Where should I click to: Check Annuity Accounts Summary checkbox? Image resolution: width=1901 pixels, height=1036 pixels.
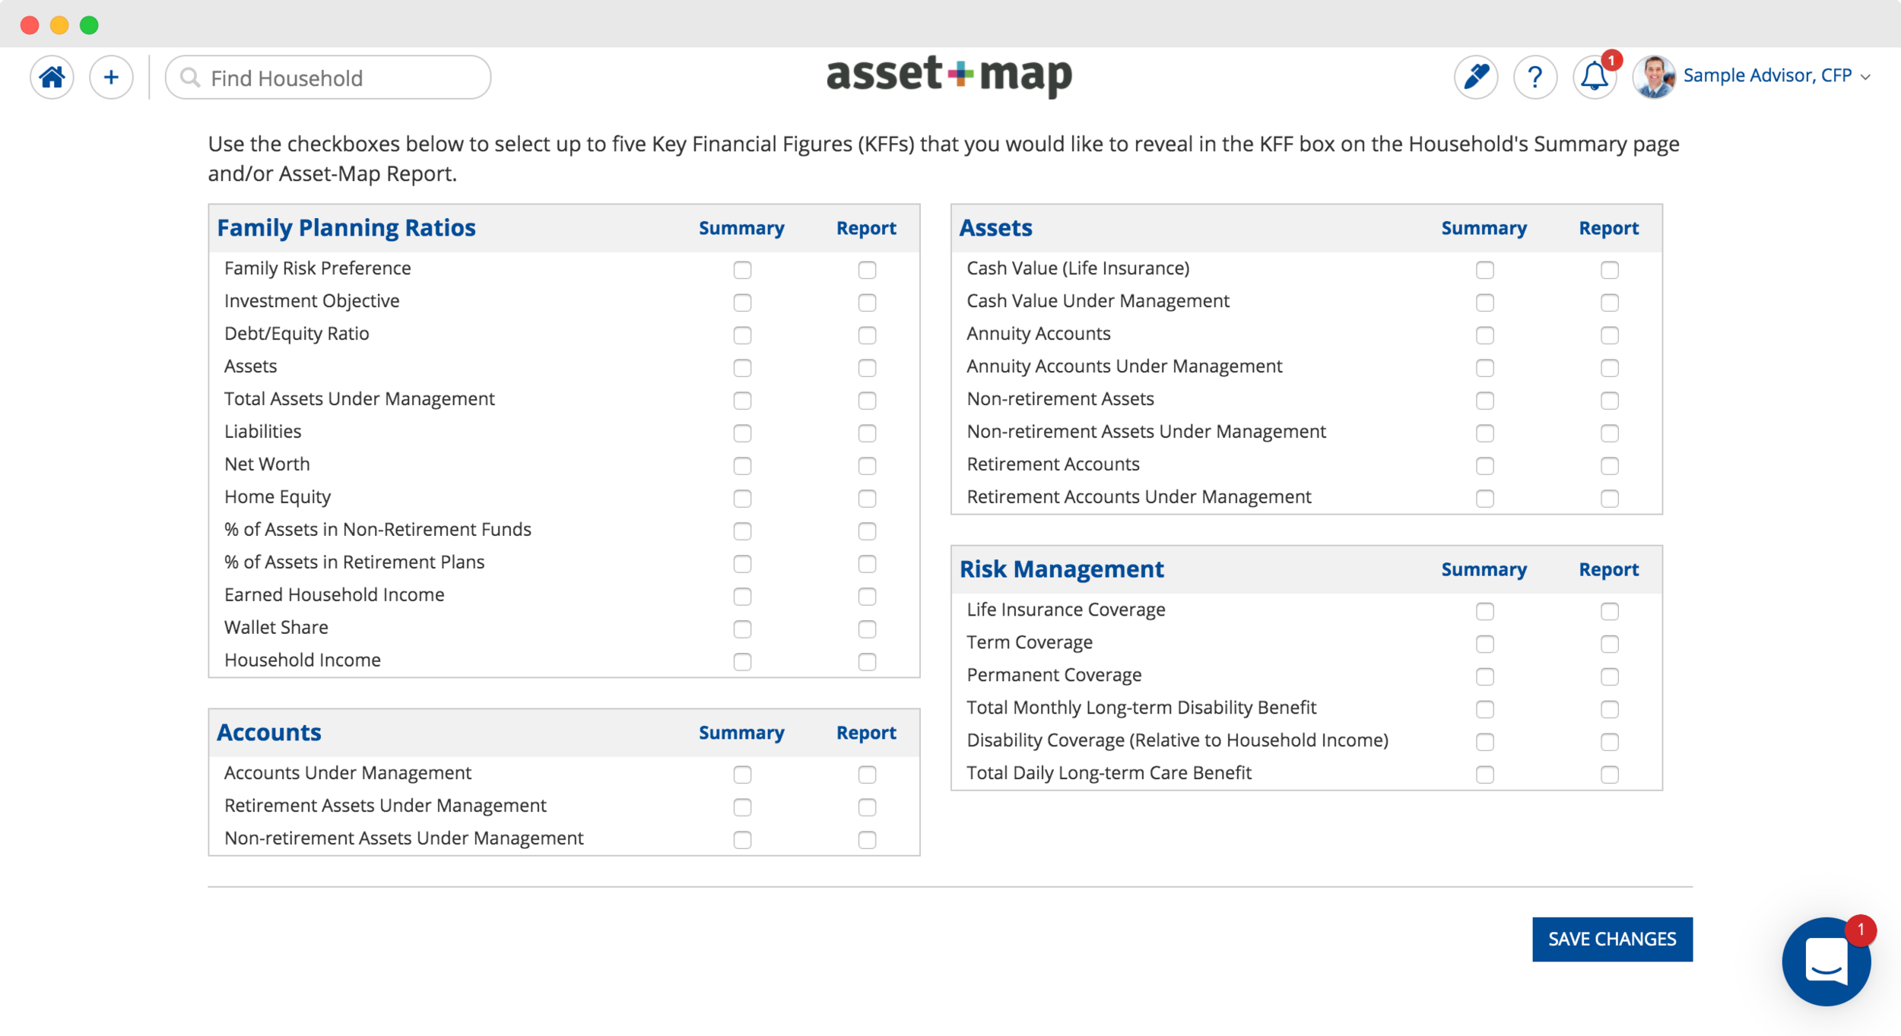tap(1484, 335)
